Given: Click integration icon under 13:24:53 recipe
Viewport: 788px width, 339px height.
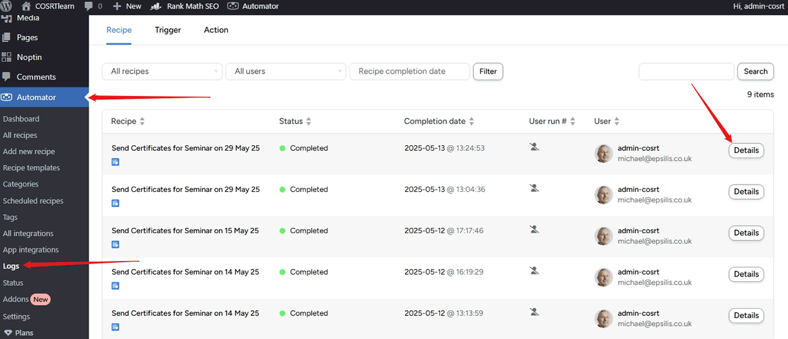Looking at the screenshot, I should [116, 162].
